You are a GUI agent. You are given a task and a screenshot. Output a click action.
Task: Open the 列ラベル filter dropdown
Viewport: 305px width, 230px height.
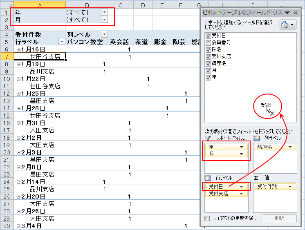click(104, 34)
